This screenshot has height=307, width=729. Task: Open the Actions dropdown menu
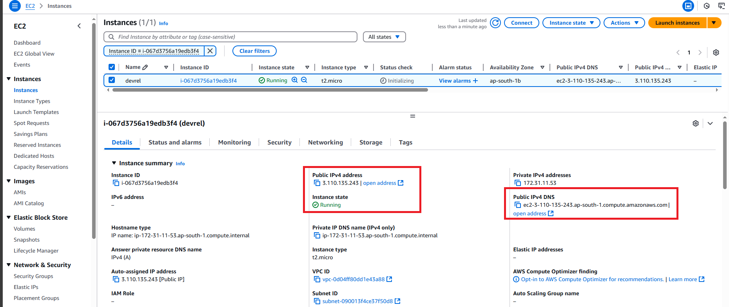point(624,23)
